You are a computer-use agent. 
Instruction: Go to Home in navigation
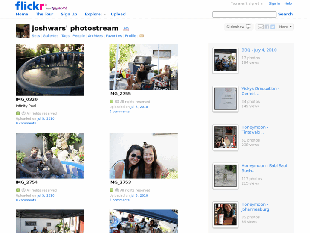pyautogui.click(x=22, y=14)
